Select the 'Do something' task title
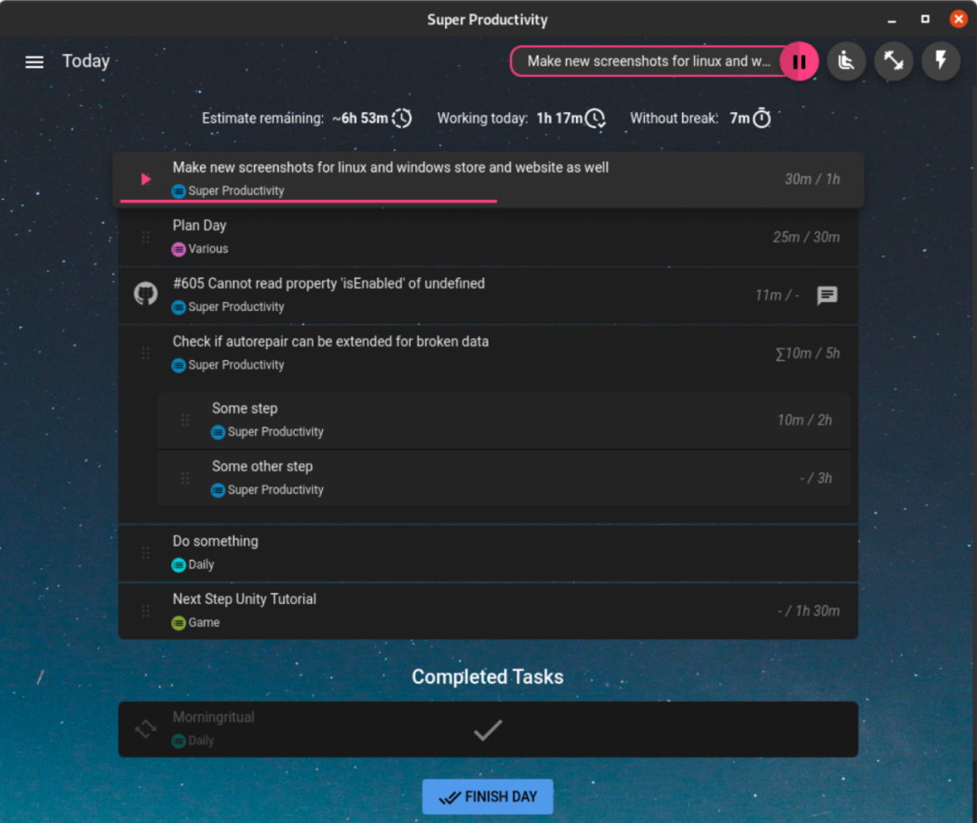Viewport: 977px width, 823px height. coord(215,541)
